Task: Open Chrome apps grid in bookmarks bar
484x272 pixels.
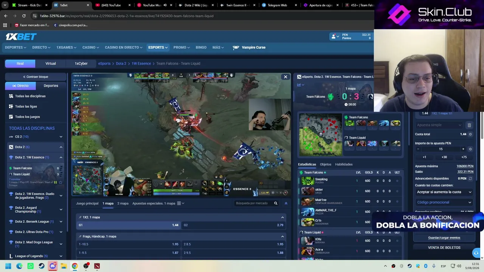Action: pyautogui.click(x=5, y=25)
